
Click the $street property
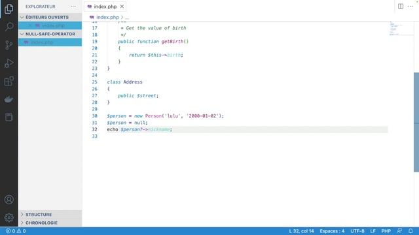(147, 96)
